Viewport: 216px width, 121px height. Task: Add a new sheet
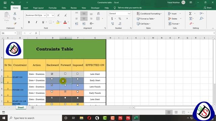pyautogui.click(x=33, y=108)
